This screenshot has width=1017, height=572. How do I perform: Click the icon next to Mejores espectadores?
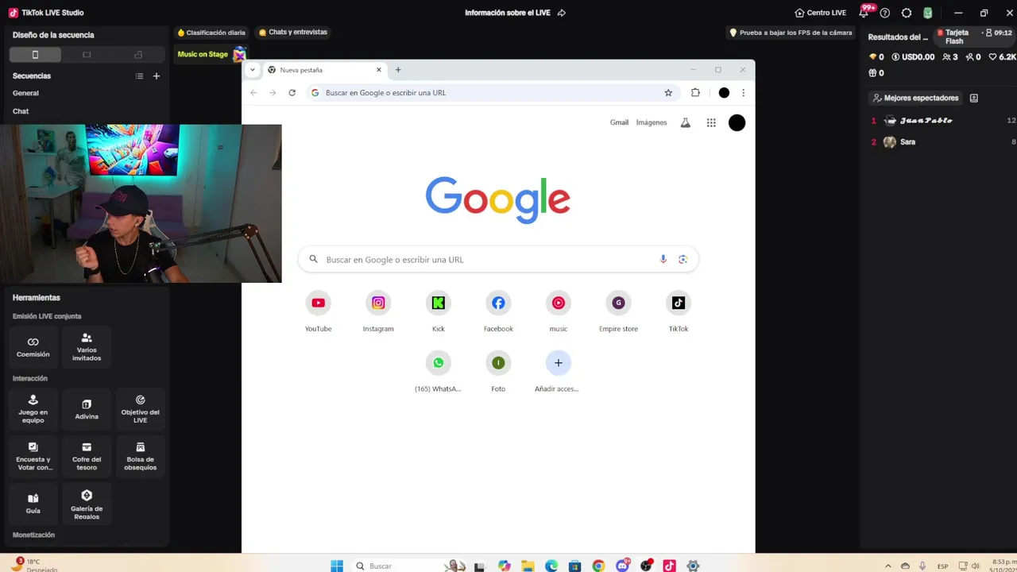974,98
